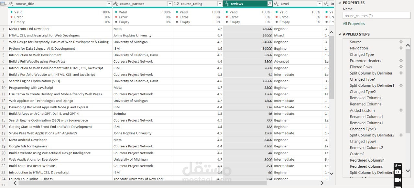Click the horizontal scrollbar right arrow

point(322,183)
